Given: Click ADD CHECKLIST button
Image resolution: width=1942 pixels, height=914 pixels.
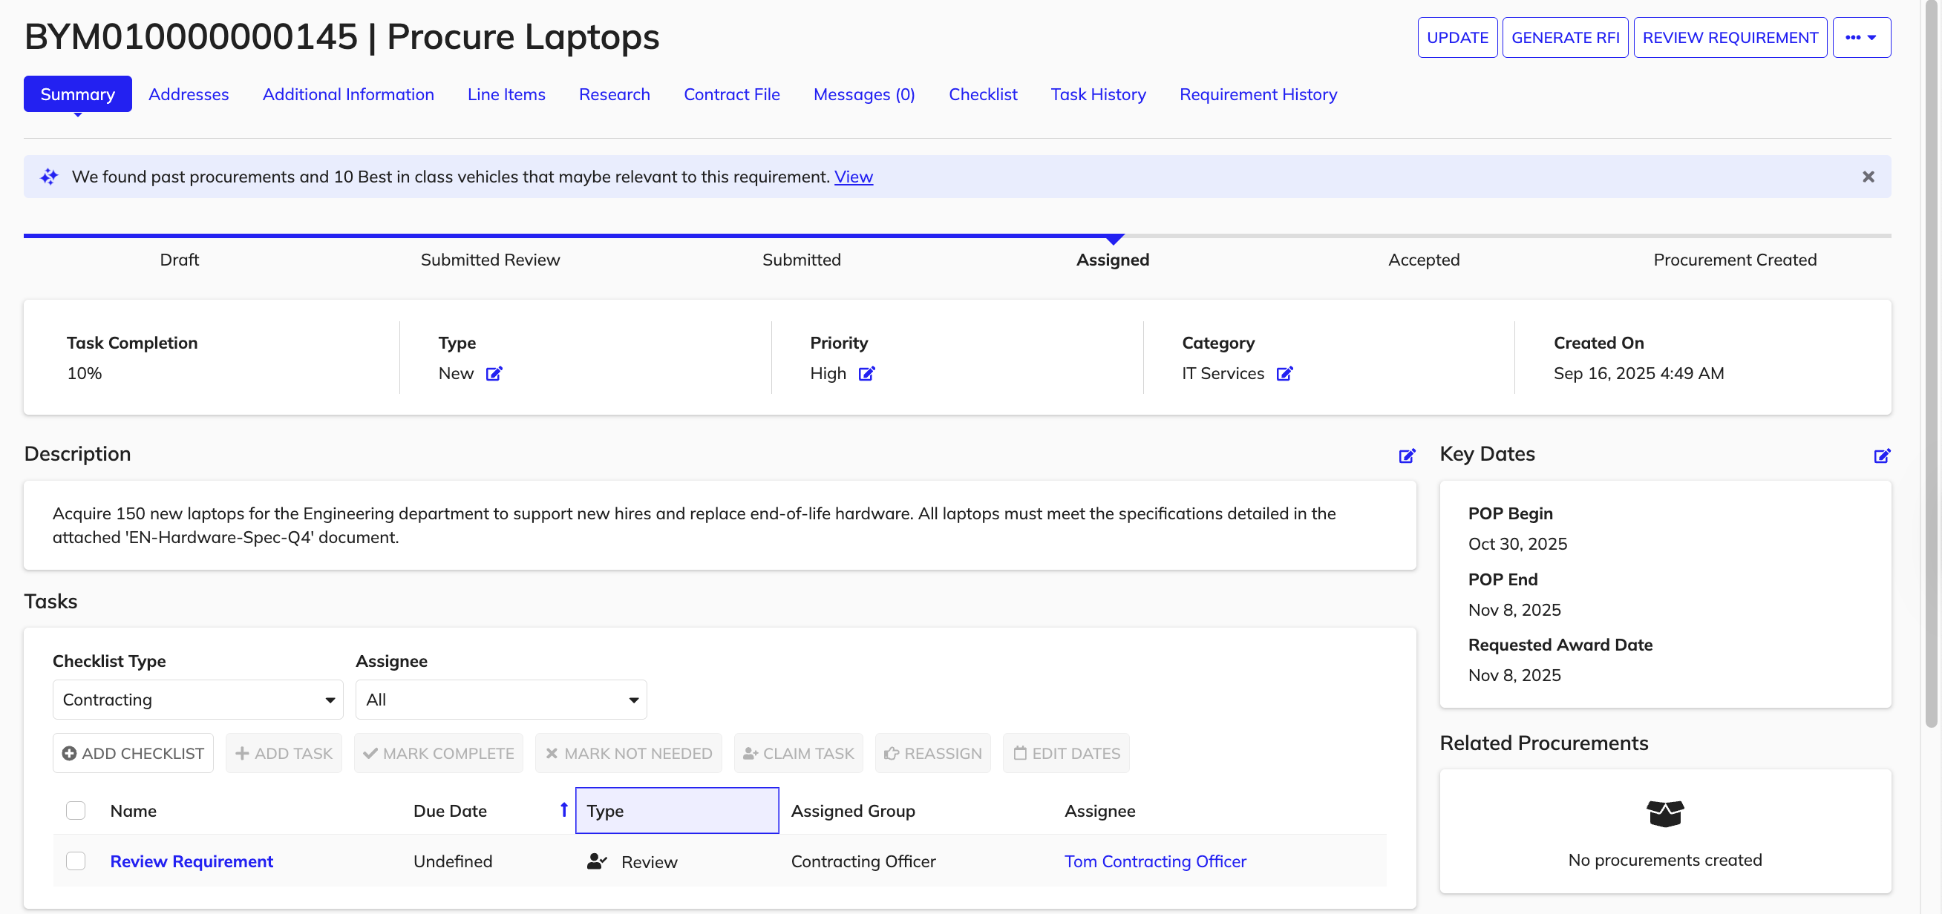Looking at the screenshot, I should pyautogui.click(x=134, y=754).
